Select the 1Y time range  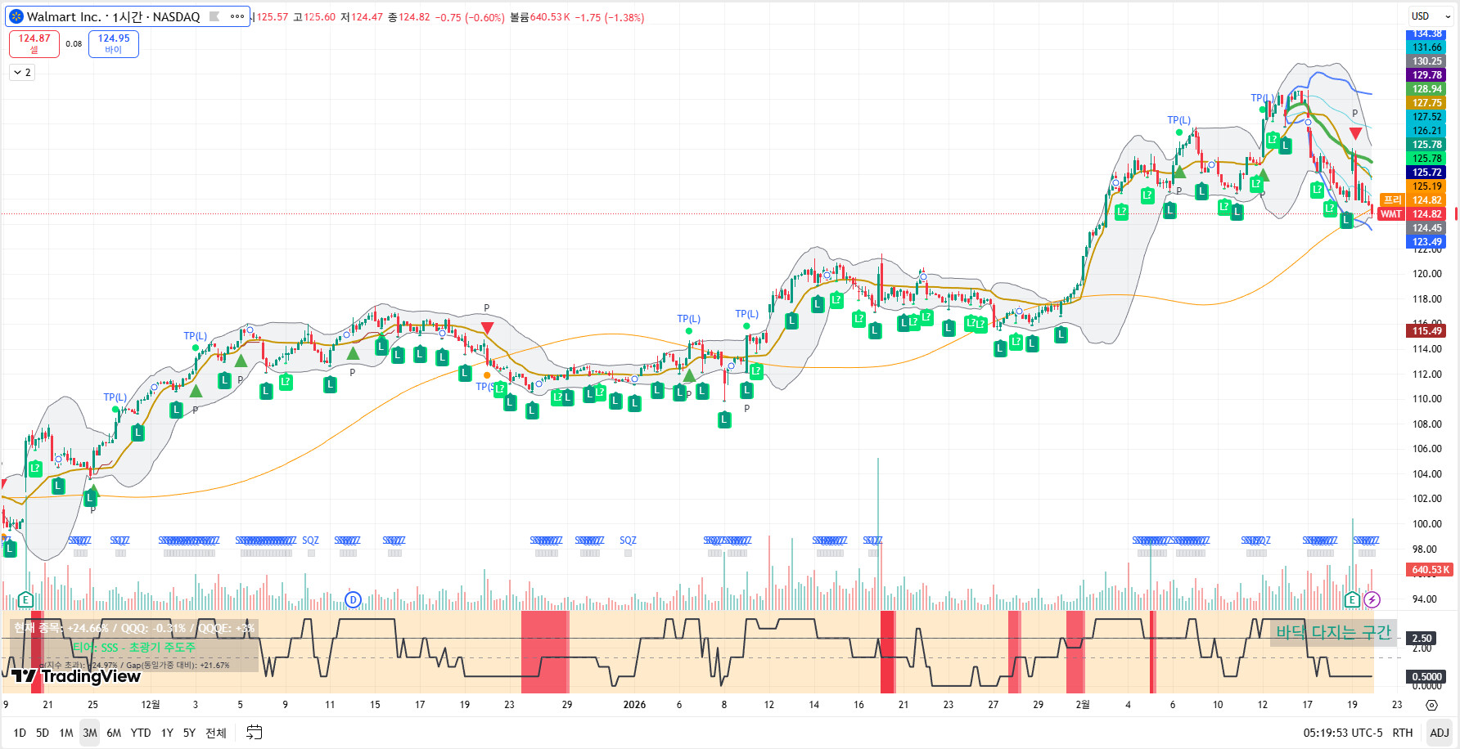coord(167,733)
